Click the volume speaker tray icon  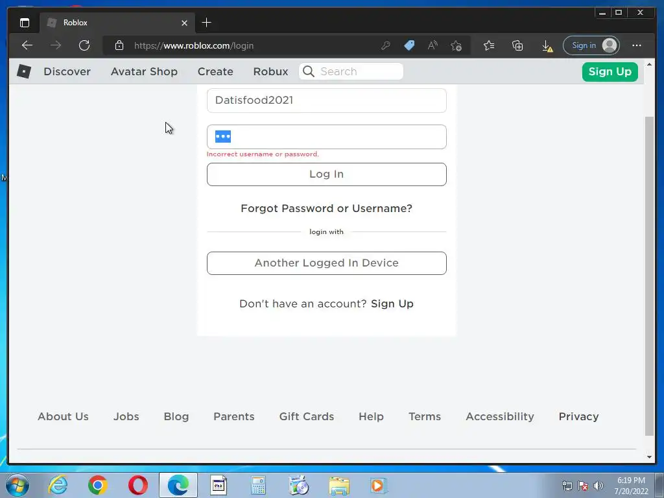tap(598, 486)
